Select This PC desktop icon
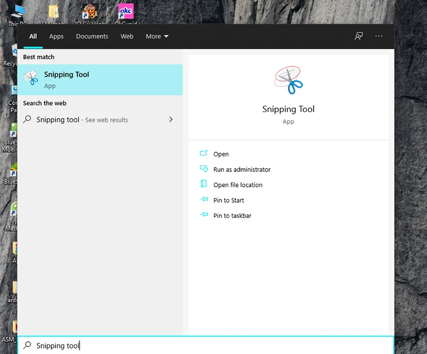 (x=20, y=13)
